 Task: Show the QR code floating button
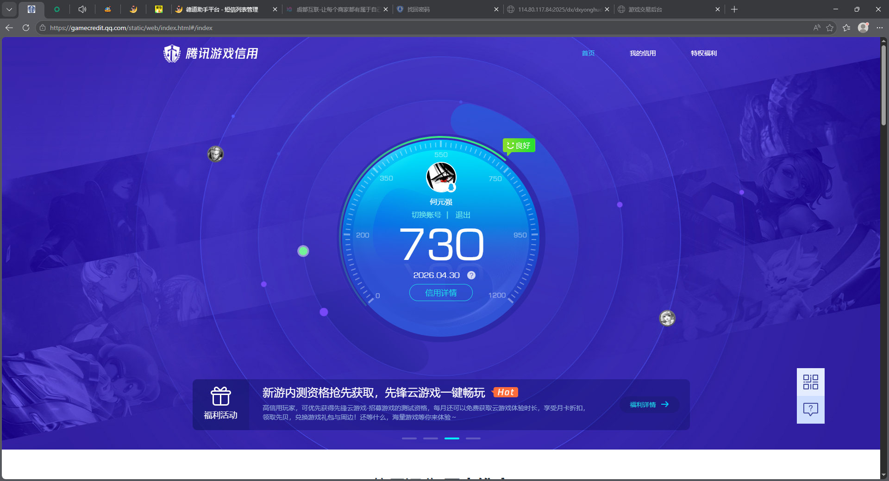point(811,382)
